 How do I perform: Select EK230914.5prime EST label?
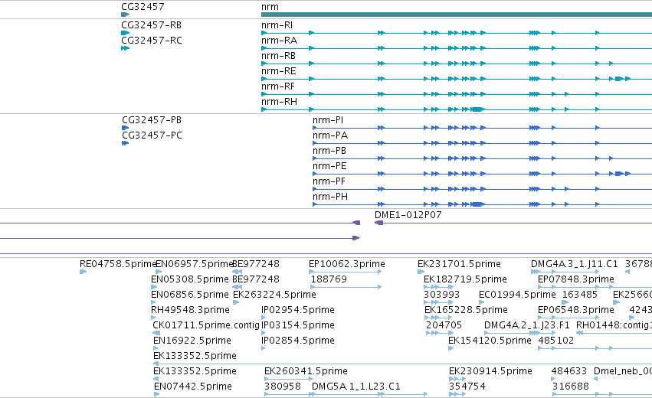click(x=490, y=371)
